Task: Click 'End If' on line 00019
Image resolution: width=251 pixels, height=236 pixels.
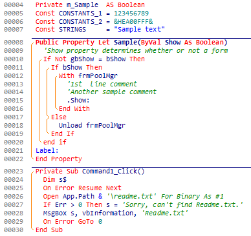Action: pos(63,134)
